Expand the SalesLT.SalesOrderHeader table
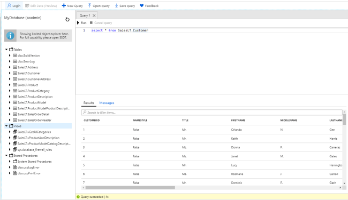 tap(10, 120)
